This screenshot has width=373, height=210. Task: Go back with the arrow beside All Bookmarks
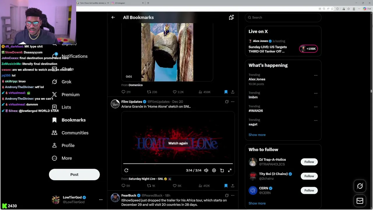[113, 17]
